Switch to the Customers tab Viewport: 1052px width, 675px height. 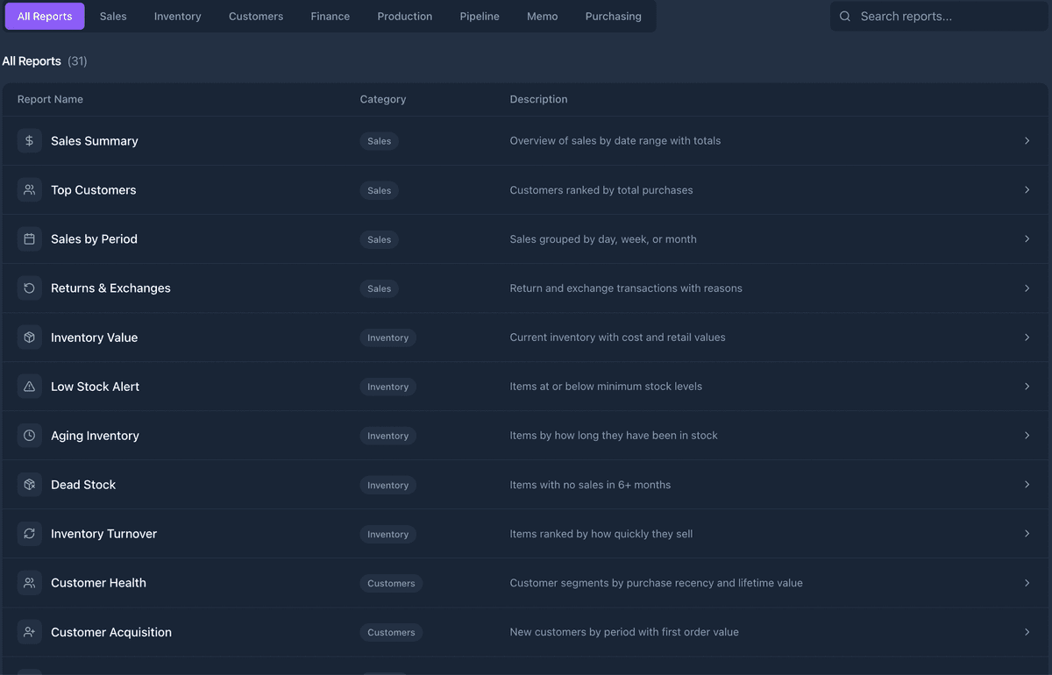pyautogui.click(x=256, y=16)
